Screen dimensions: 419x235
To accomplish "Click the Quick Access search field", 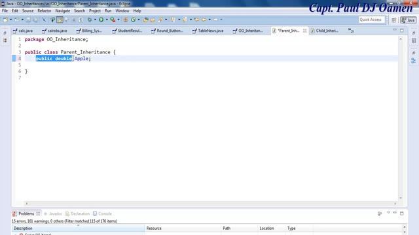I will [x=372, y=20].
